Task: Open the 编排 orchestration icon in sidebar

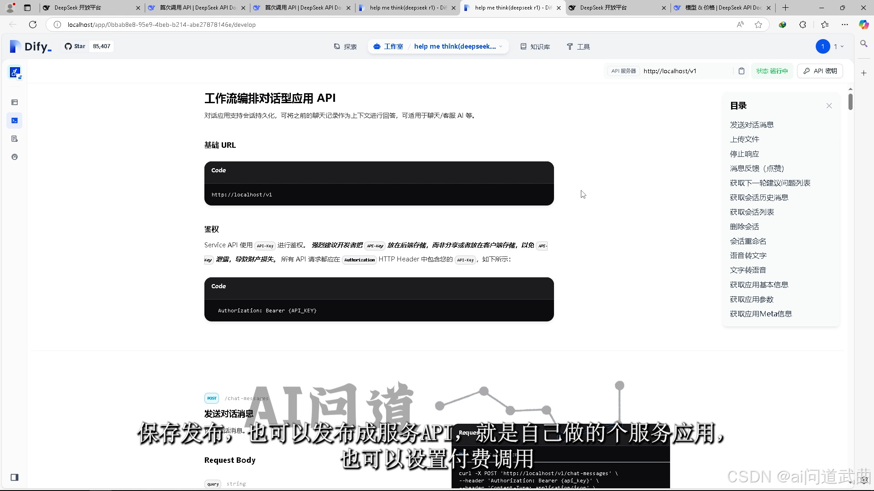Action: [15, 102]
